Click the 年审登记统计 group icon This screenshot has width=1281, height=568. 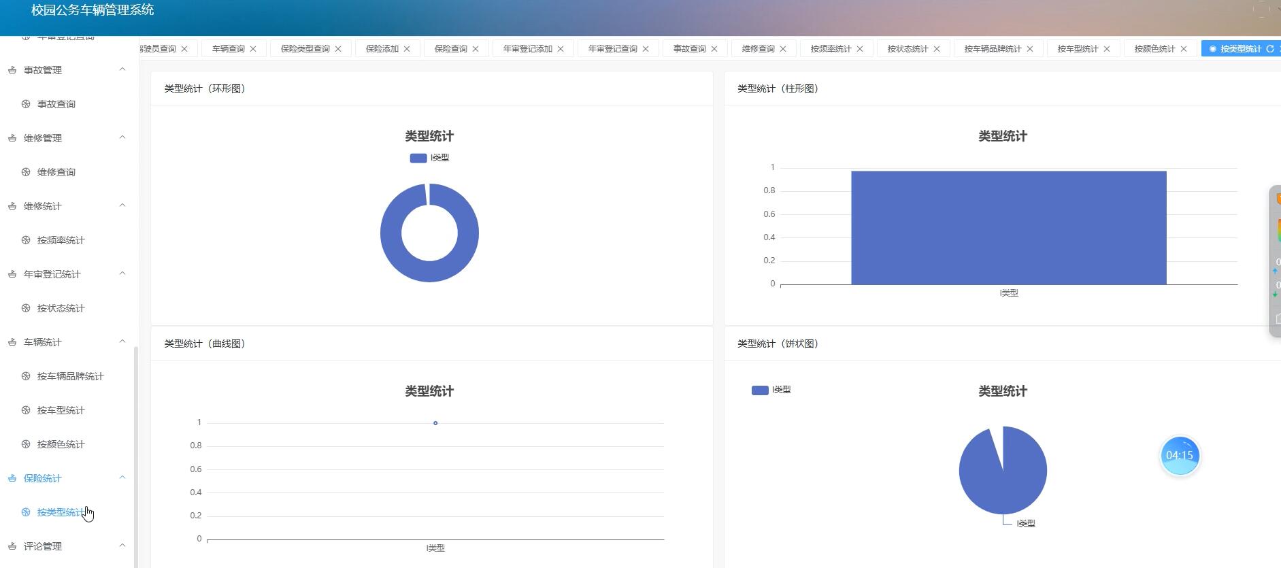(x=12, y=274)
